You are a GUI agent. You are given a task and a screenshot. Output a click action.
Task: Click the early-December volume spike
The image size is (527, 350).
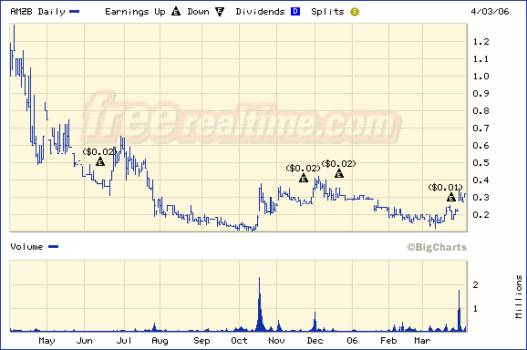click(315, 322)
